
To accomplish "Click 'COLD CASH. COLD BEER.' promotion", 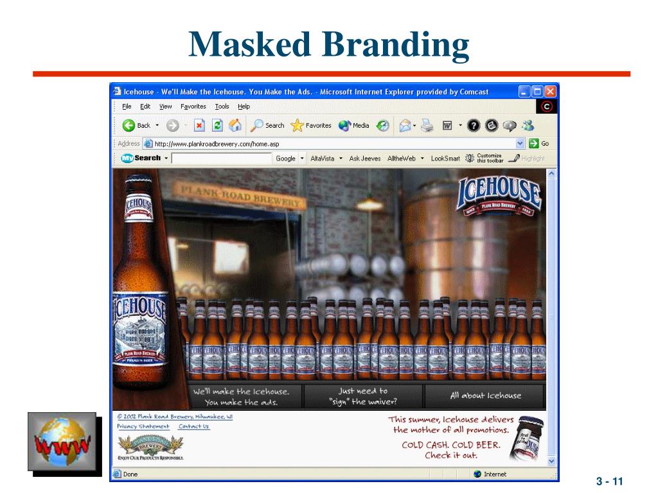I will pyautogui.click(x=450, y=445).
